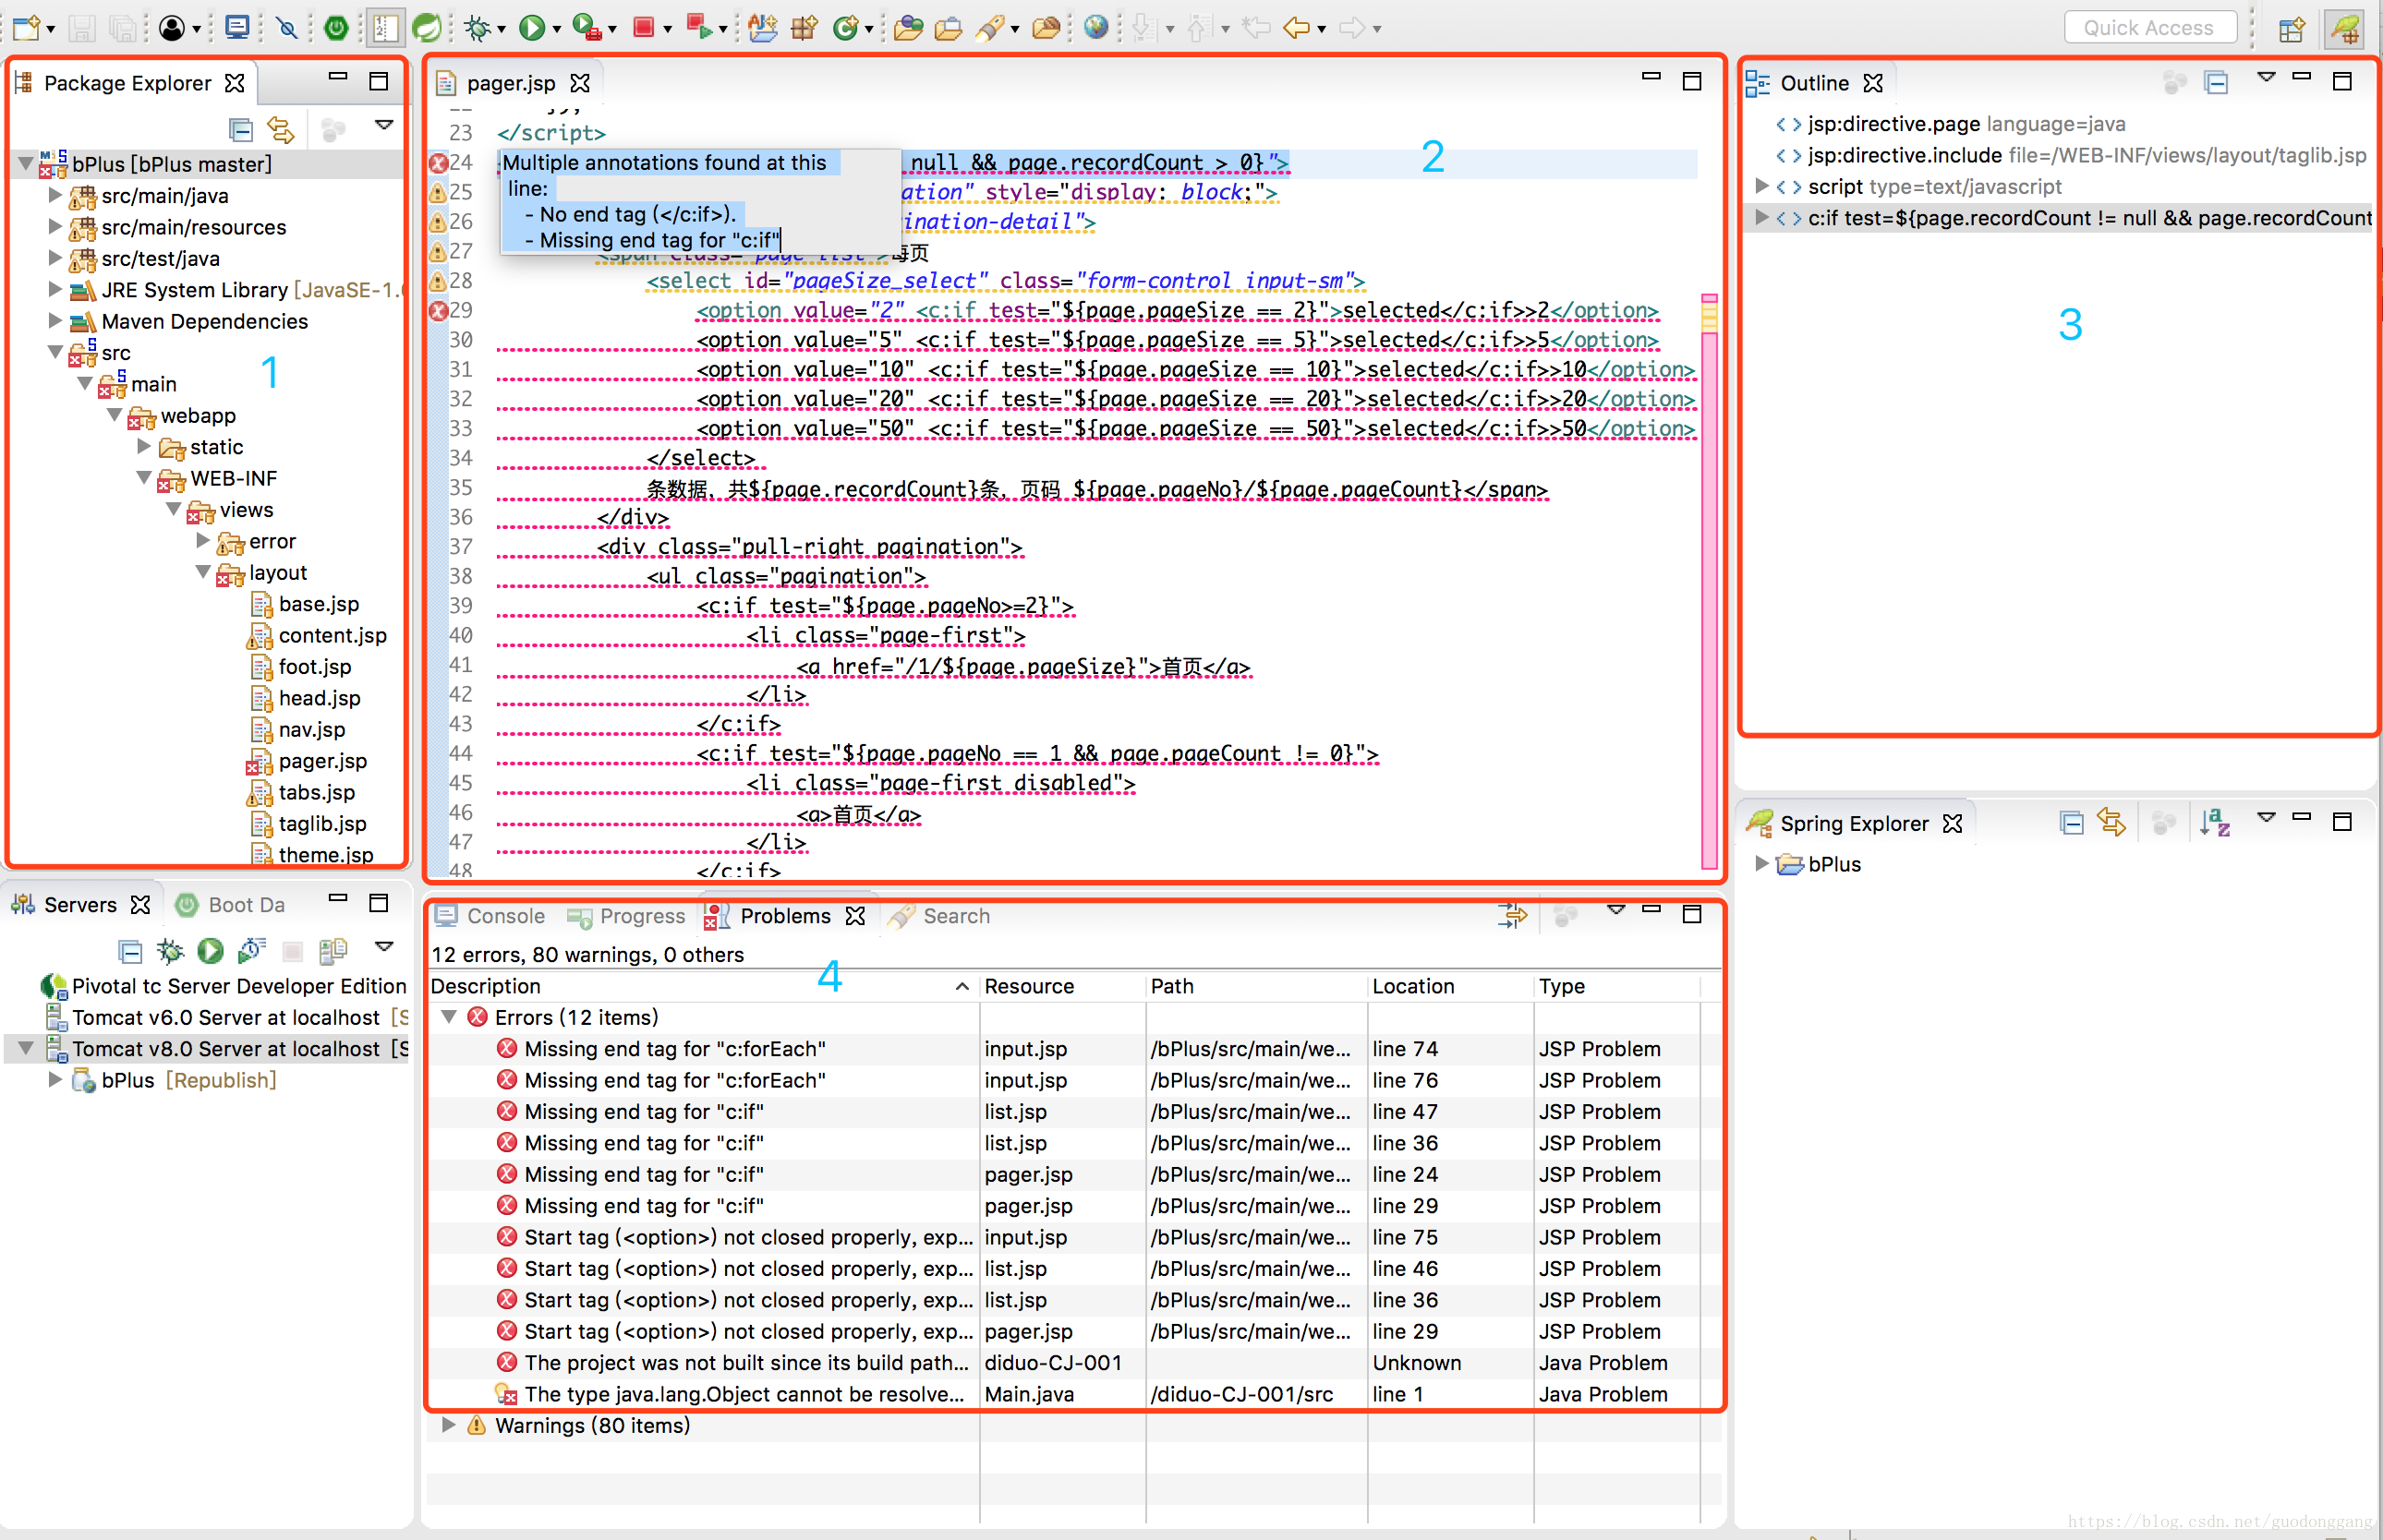Image resolution: width=2383 pixels, height=1540 pixels.
Task: Expand the bPlus node in Spring Explorer
Action: [x=1762, y=863]
